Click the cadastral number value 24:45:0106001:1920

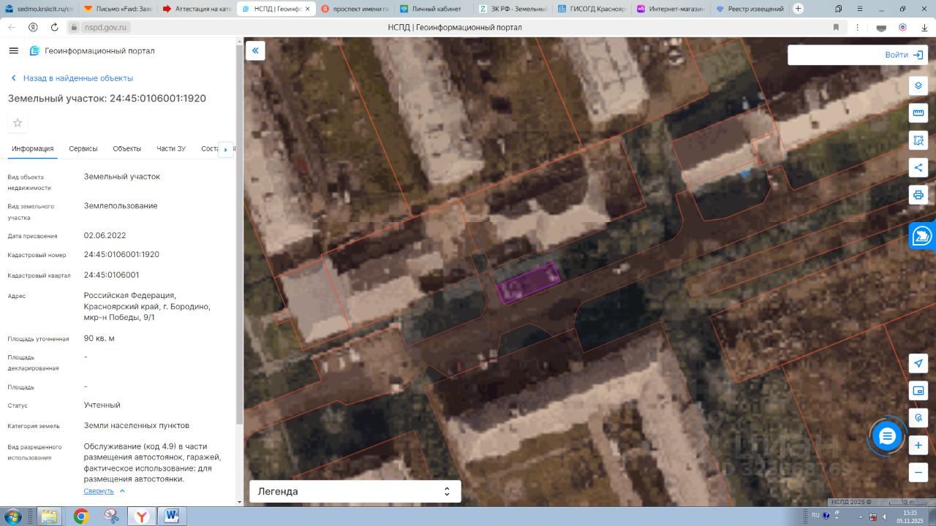[x=121, y=255]
